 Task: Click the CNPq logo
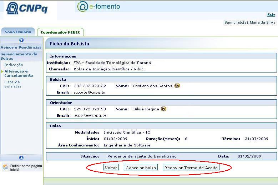click(30, 10)
